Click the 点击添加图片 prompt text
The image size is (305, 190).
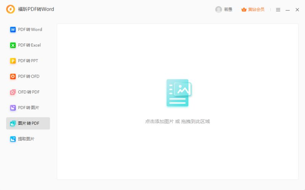tap(159, 121)
